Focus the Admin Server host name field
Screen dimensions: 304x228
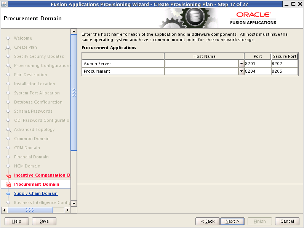pos(202,64)
